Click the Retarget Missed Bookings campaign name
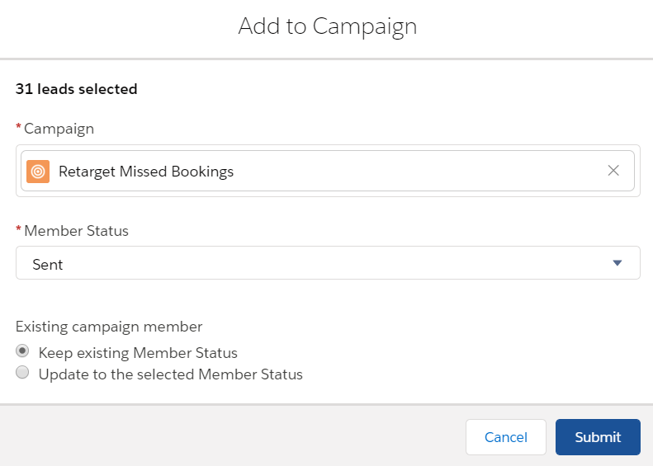Screen dimensions: 653x466 click(x=146, y=172)
